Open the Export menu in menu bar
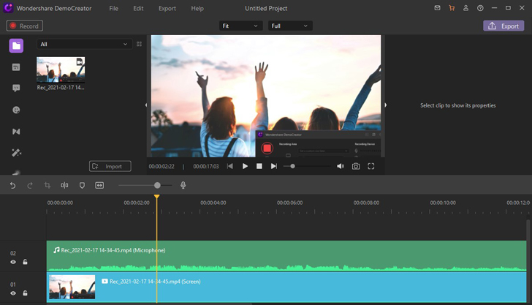 (167, 8)
